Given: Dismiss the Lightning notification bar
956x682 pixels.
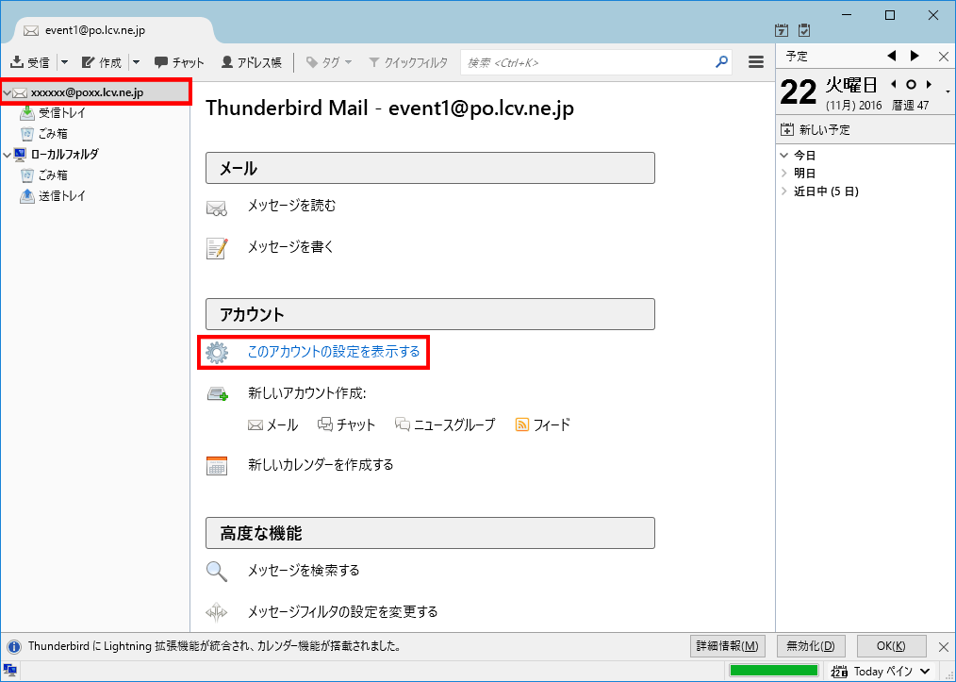Looking at the screenshot, I should click(x=943, y=646).
